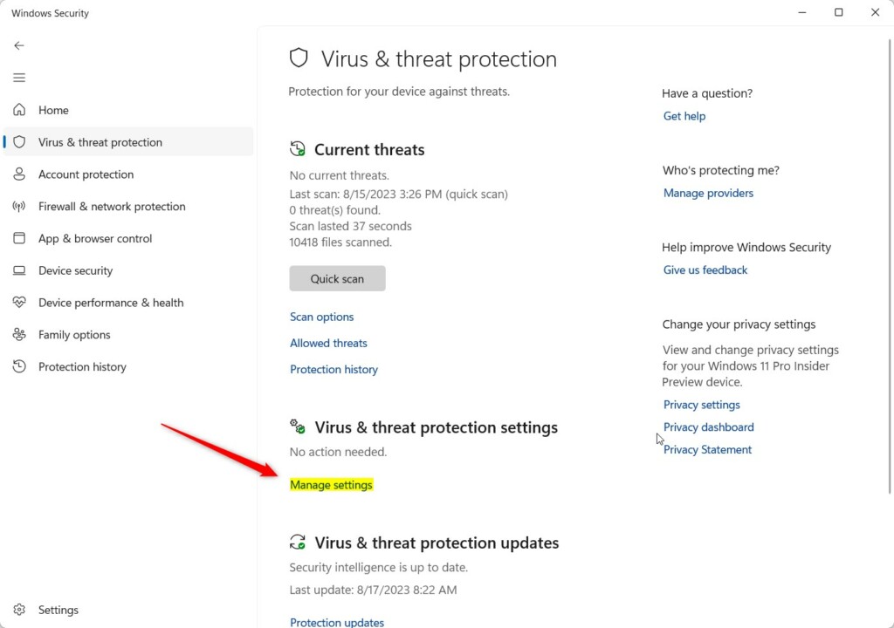
Task: Run a Quick scan
Action: click(x=337, y=278)
